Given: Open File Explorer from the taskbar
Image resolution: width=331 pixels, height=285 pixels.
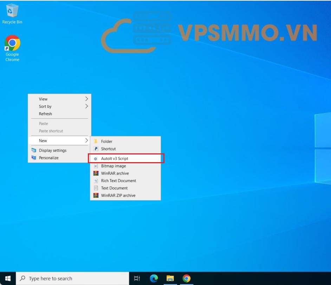Looking at the screenshot, I should pos(170,278).
